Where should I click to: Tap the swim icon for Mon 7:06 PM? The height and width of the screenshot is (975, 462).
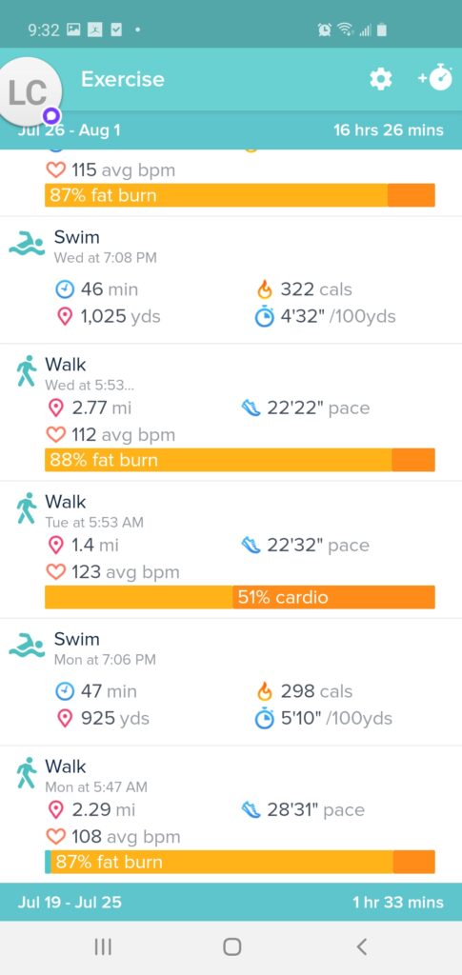pyautogui.click(x=26, y=646)
